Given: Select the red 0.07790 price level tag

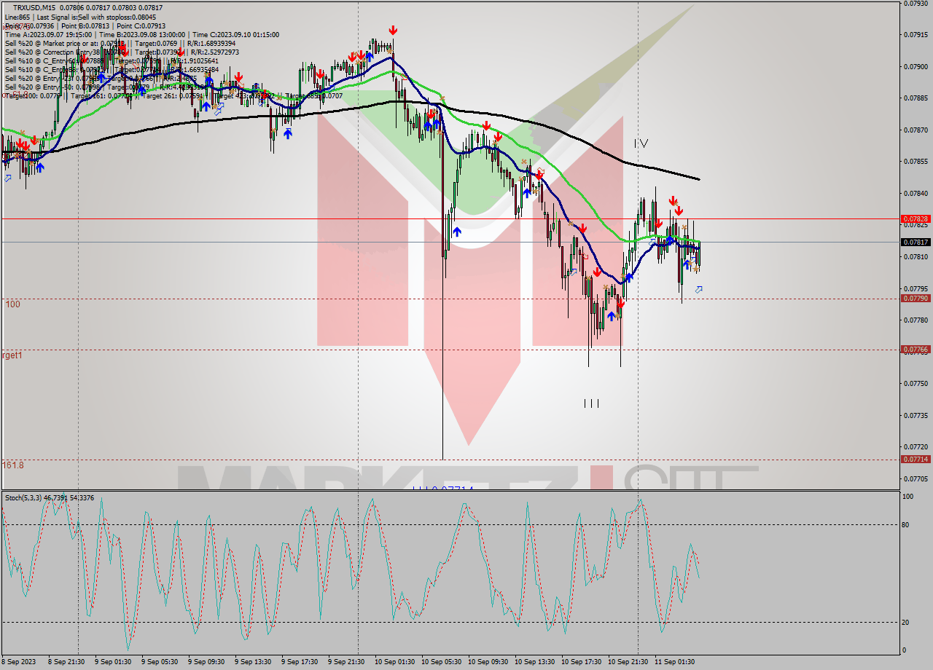Looking at the screenshot, I should click(916, 298).
